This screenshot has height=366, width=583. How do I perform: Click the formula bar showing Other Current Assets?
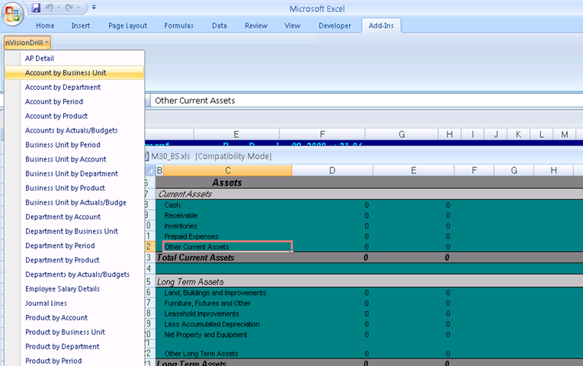click(x=367, y=100)
